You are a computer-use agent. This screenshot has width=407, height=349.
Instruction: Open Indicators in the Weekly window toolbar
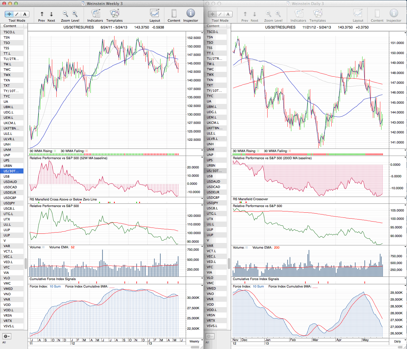pyautogui.click(x=95, y=14)
